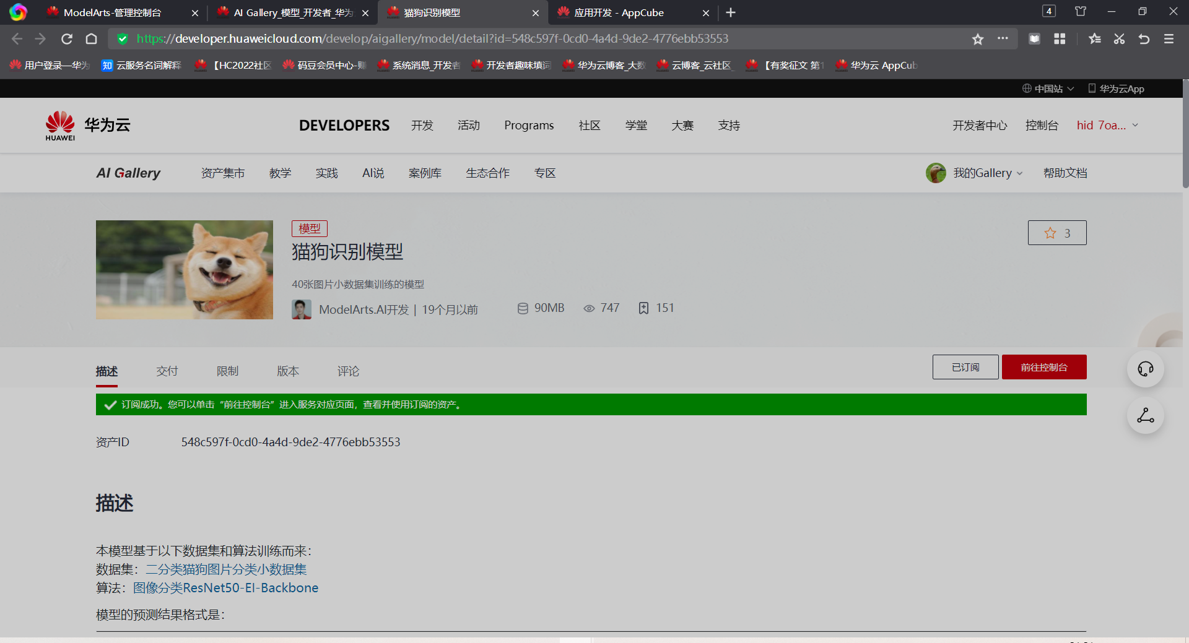Open the 二分类猫狗图片分类小数据集 dataset link

click(226, 569)
